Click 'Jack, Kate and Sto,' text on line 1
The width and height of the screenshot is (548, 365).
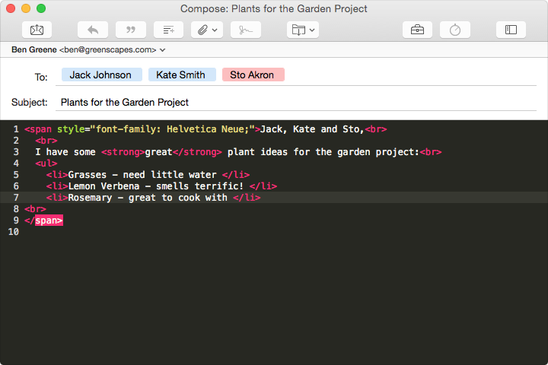(x=313, y=129)
